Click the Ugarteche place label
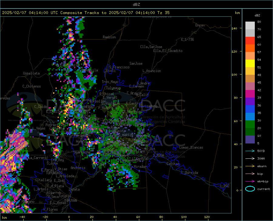273x221 pixels. tap(82, 152)
